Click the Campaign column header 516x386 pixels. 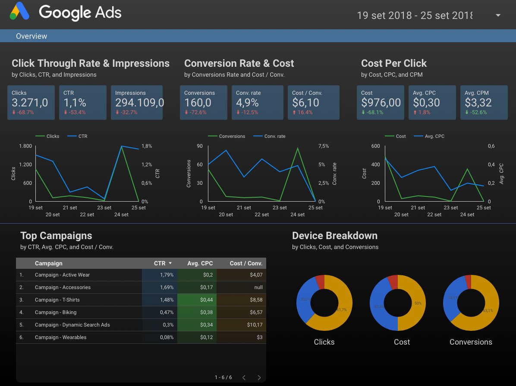pyautogui.click(x=49, y=263)
